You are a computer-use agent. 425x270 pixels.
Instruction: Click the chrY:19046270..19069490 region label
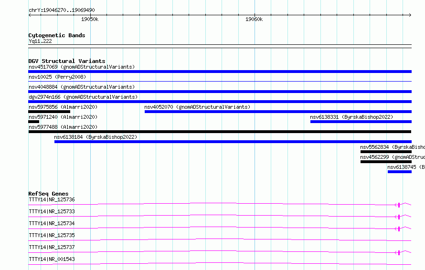(x=62, y=10)
